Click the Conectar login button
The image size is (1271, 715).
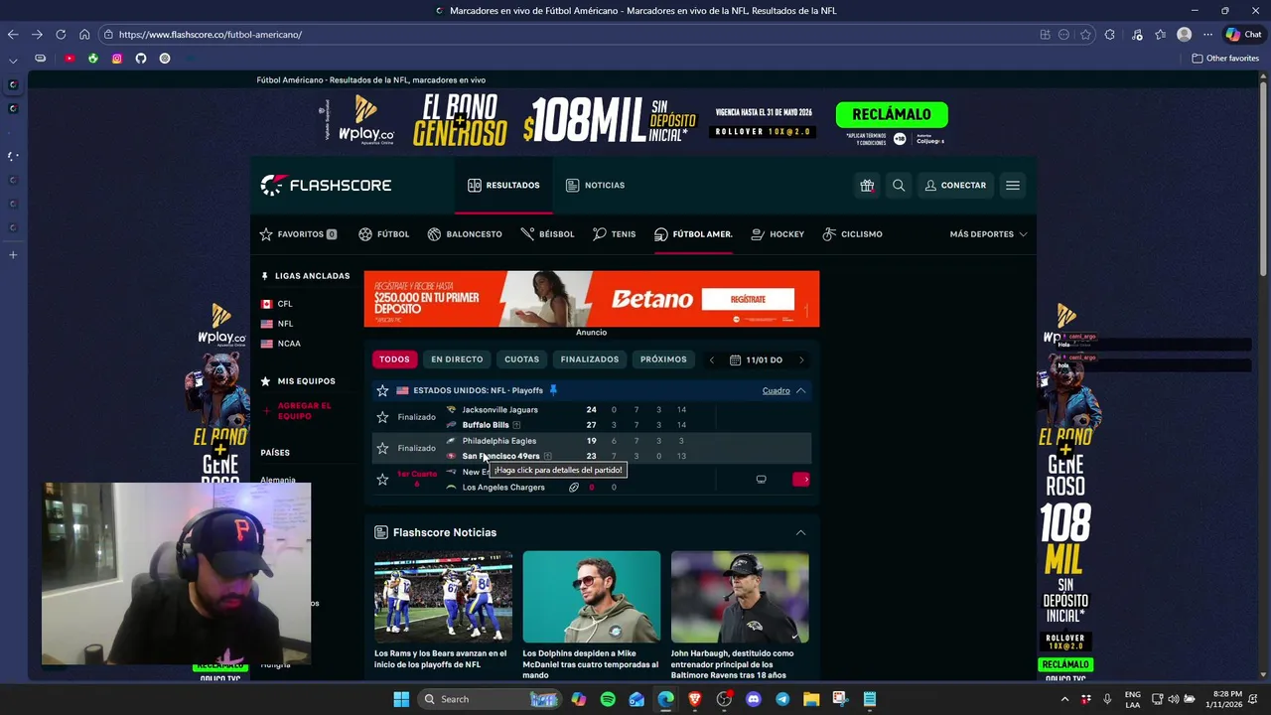[x=955, y=186]
